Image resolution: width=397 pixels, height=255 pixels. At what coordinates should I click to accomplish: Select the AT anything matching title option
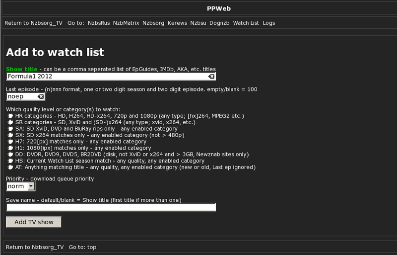10,167
